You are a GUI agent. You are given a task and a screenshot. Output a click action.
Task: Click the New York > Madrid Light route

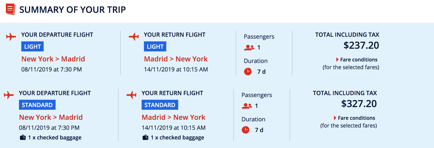click(x=53, y=59)
